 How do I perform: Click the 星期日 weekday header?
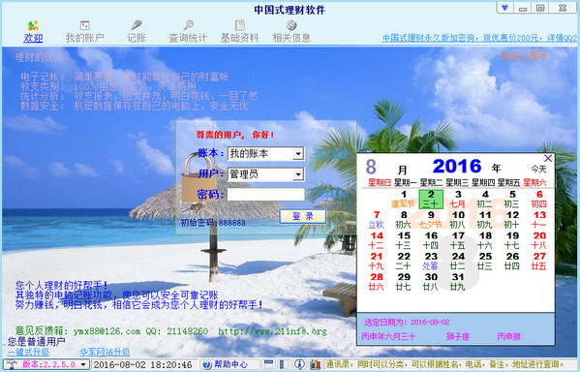[x=380, y=182]
